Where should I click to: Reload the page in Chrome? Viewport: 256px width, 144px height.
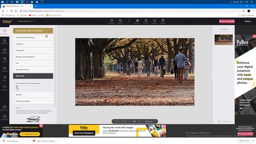(12, 11)
